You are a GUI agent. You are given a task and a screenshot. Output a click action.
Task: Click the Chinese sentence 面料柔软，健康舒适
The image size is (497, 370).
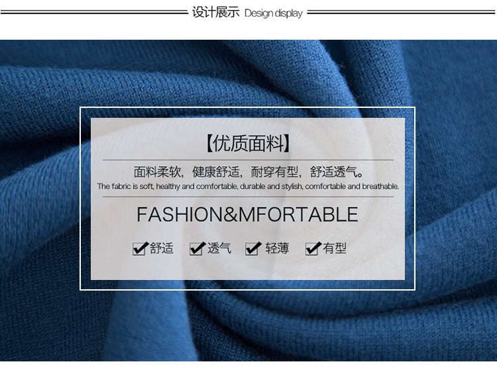[186, 172]
